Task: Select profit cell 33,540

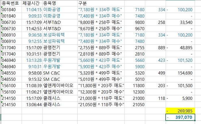Action: pyautogui.click(x=180, y=22)
